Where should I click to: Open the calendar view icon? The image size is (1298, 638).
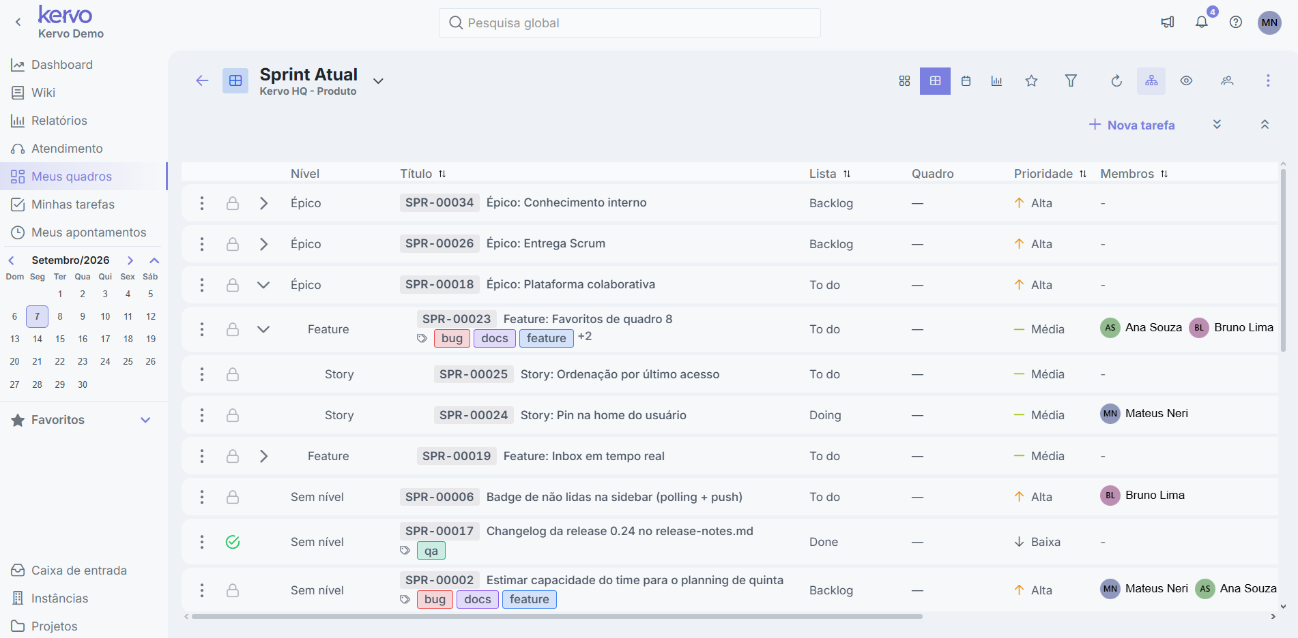coord(966,81)
